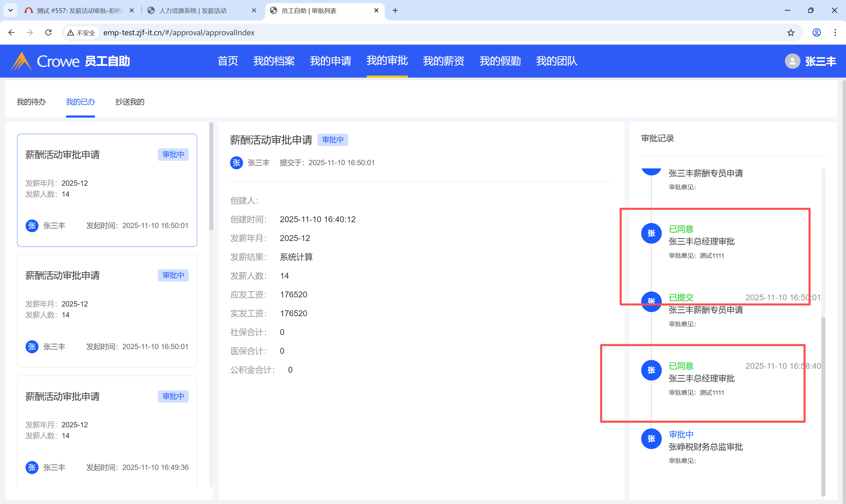Click the approval list vertical scrollbar
This screenshot has width=846, height=504.
pos(211,177)
